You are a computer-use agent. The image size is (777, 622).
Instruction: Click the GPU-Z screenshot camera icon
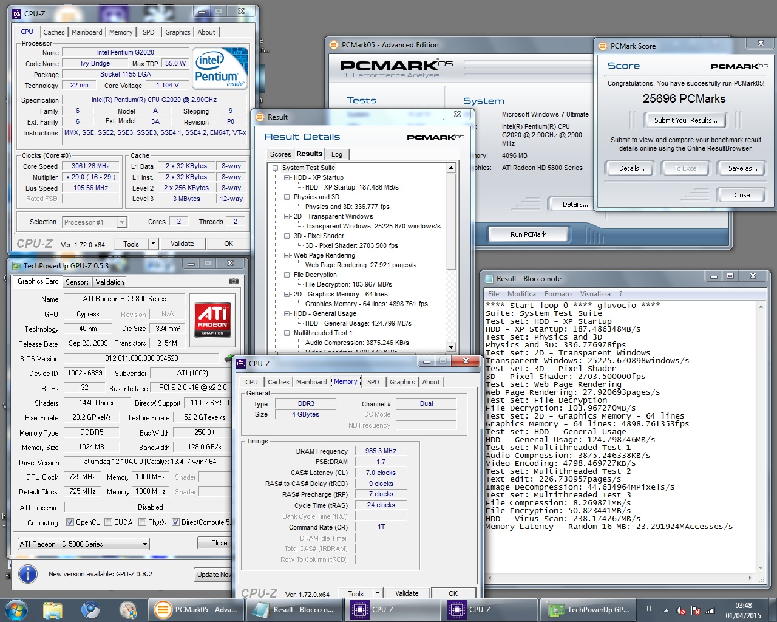click(233, 281)
